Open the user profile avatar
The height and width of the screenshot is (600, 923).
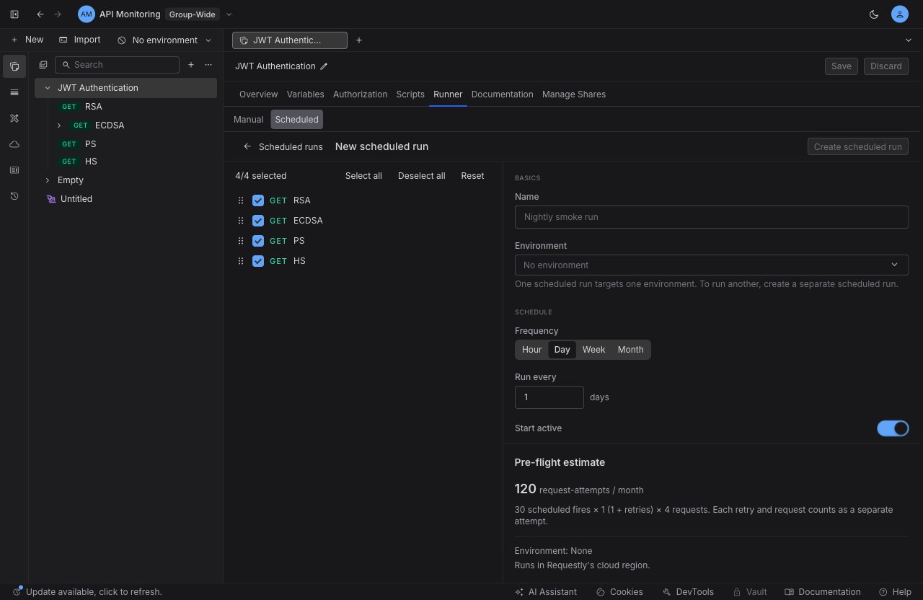click(899, 14)
